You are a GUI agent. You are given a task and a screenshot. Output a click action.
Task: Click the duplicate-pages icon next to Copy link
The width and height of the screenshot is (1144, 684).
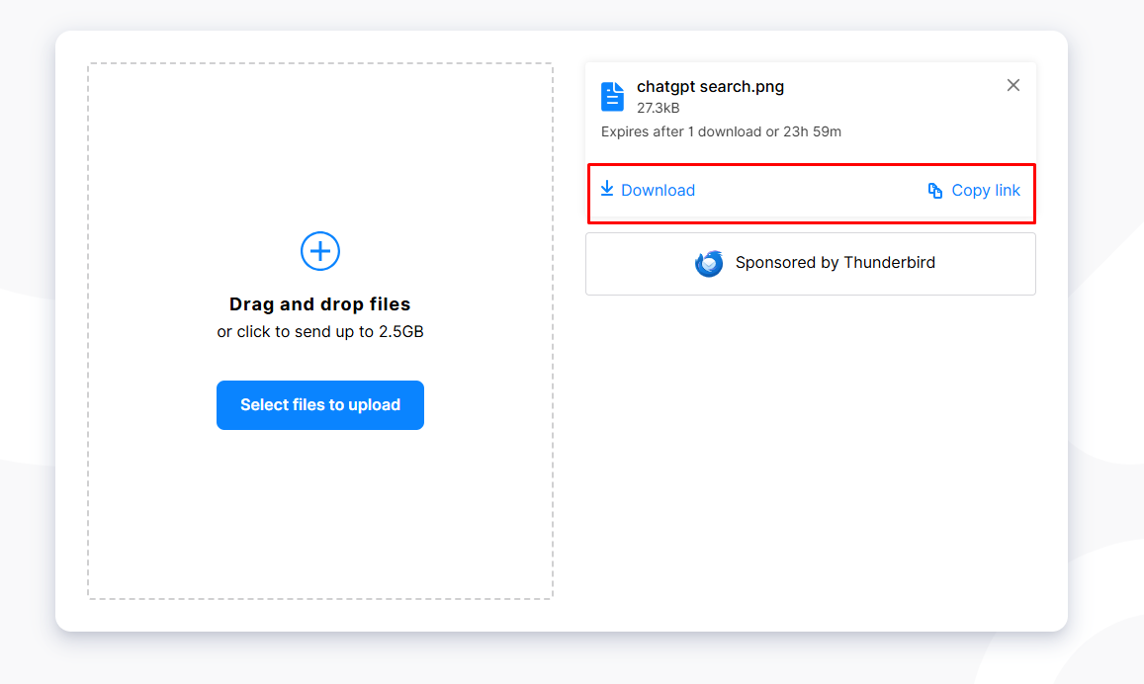[x=933, y=189]
